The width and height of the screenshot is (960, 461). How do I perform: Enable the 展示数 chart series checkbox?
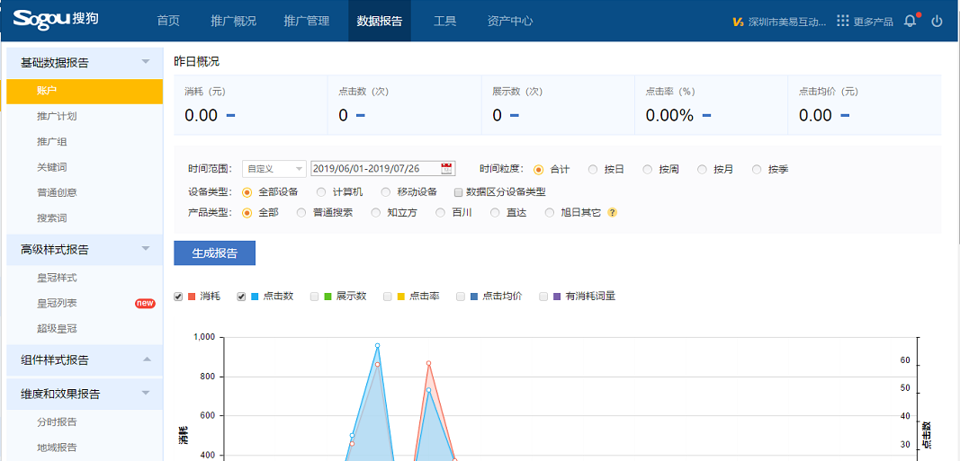tap(314, 297)
